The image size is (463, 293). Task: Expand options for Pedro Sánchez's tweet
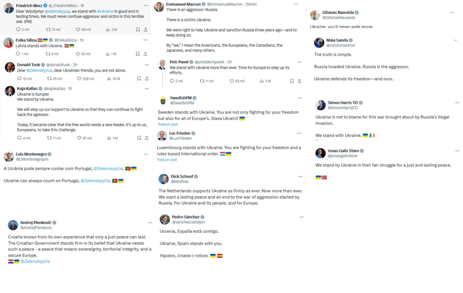point(299,217)
